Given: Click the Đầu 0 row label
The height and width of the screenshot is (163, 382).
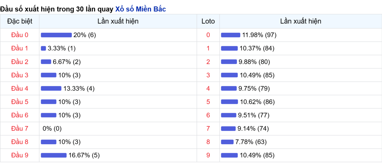Looking at the screenshot, I should (20, 35).
